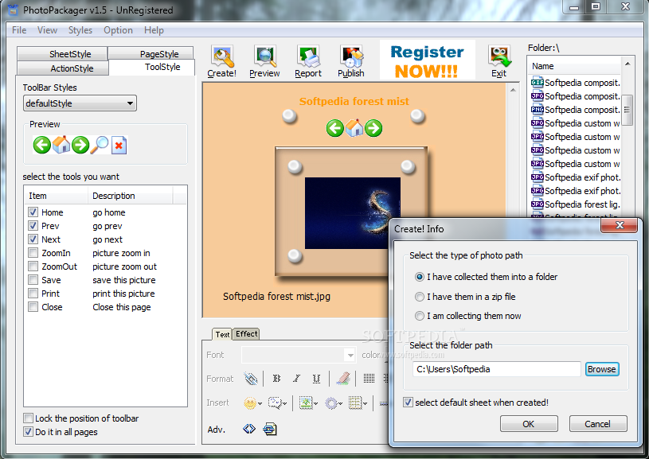Image resolution: width=649 pixels, height=459 pixels.
Task: Open the View menu
Action: click(47, 30)
